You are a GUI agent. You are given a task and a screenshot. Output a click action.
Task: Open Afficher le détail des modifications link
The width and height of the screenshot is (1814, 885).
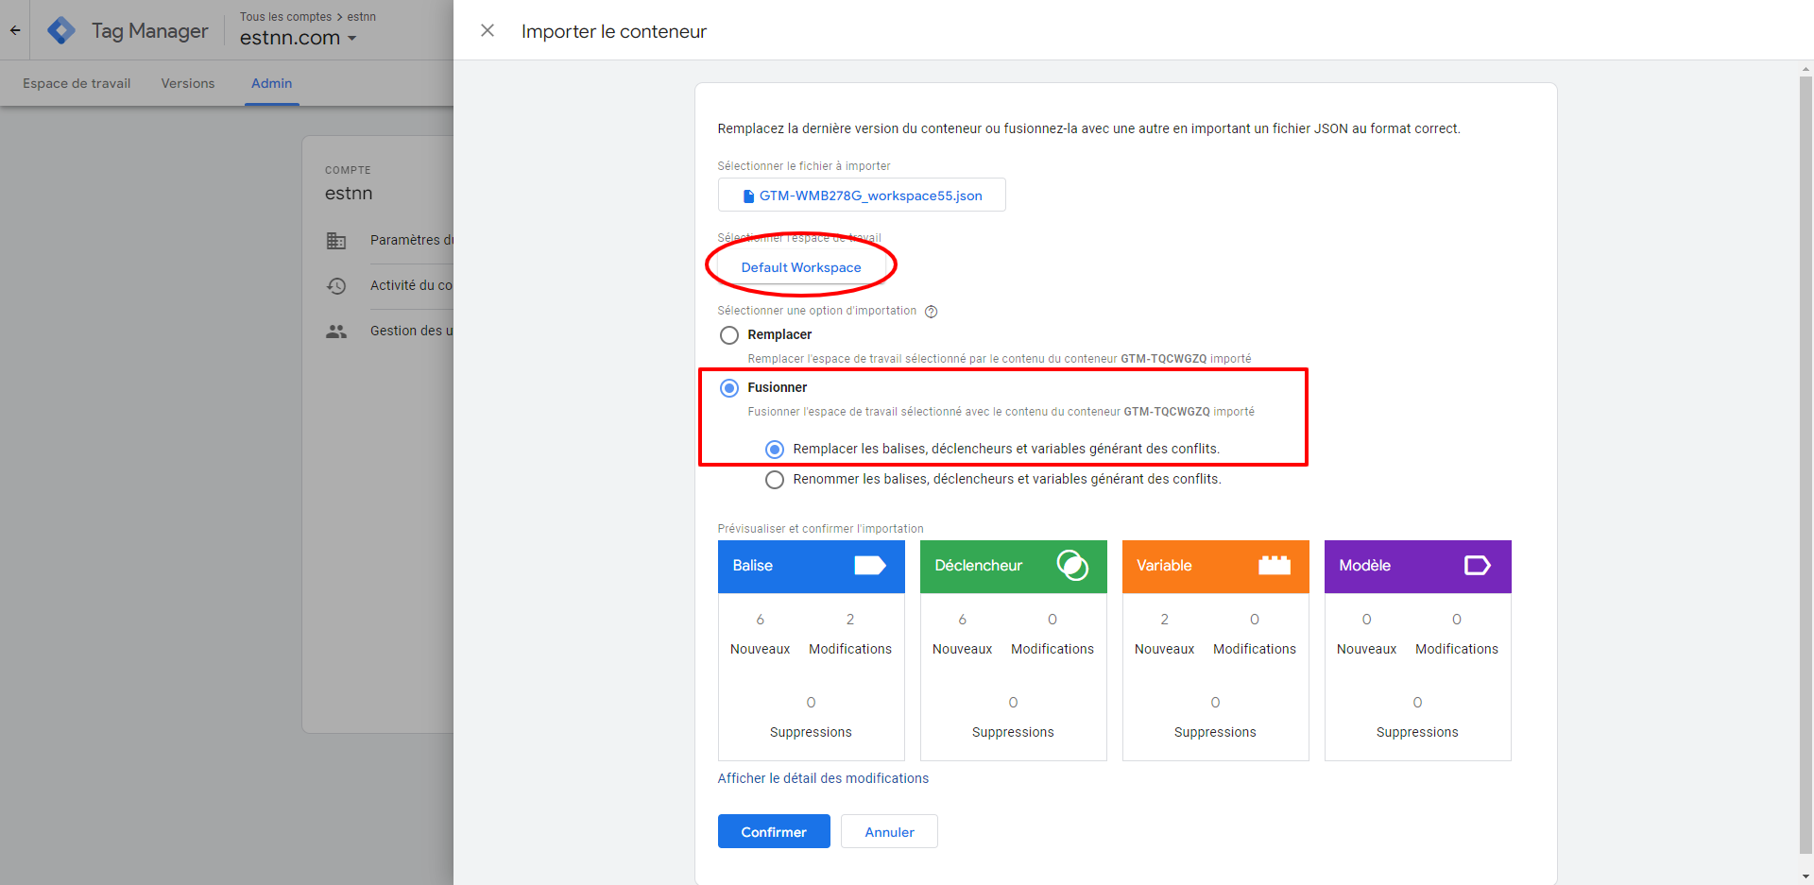click(823, 778)
